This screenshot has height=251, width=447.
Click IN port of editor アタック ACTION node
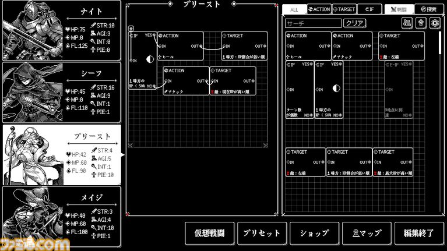click(x=166, y=81)
